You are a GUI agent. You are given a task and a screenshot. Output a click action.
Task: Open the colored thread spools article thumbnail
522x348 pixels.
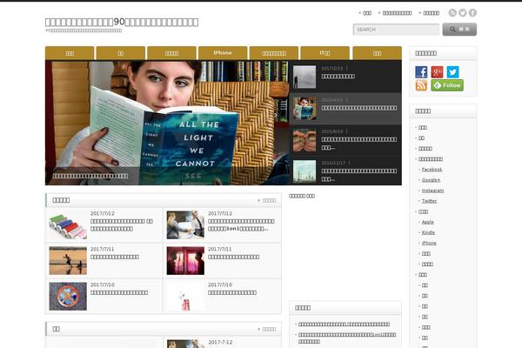click(x=68, y=224)
